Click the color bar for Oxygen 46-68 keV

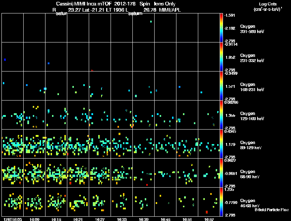(221, 202)
